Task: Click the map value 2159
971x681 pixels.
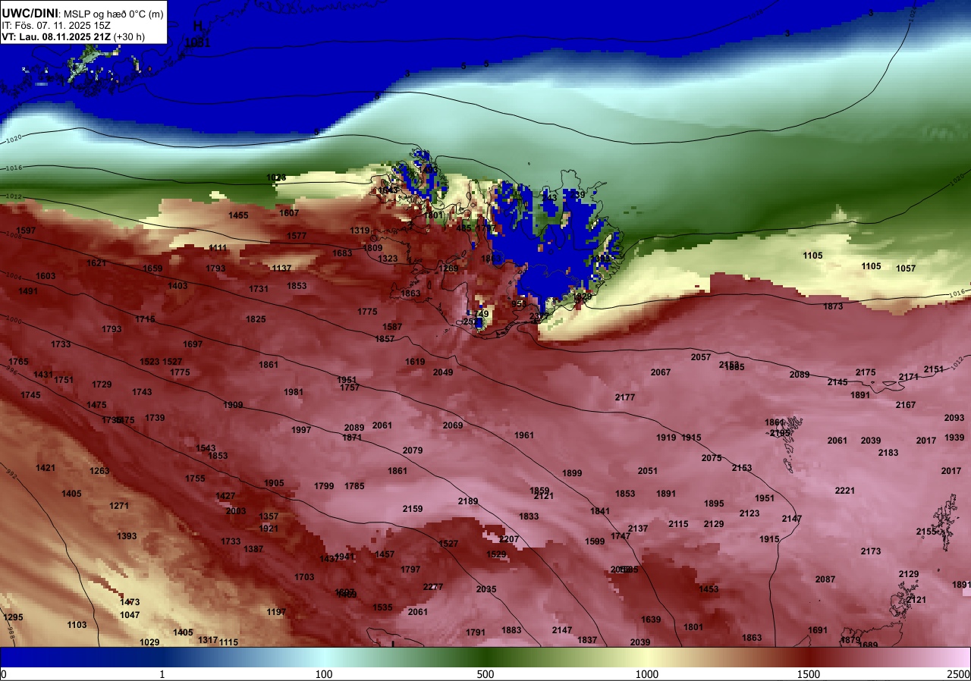Action: pyautogui.click(x=413, y=509)
